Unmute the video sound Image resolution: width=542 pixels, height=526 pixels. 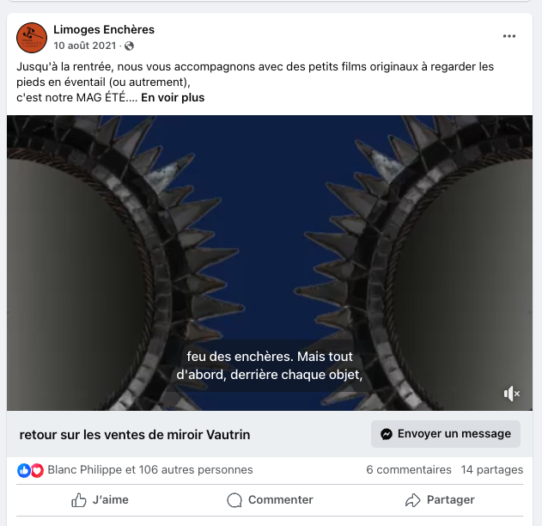point(512,394)
